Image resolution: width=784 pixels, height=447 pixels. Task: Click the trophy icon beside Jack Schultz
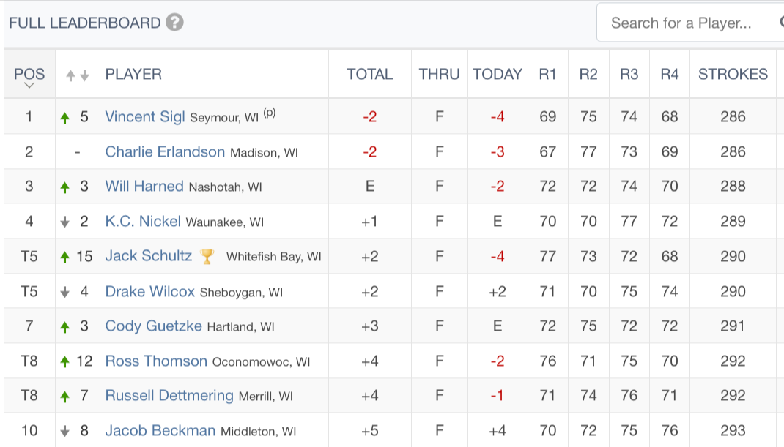click(x=207, y=256)
